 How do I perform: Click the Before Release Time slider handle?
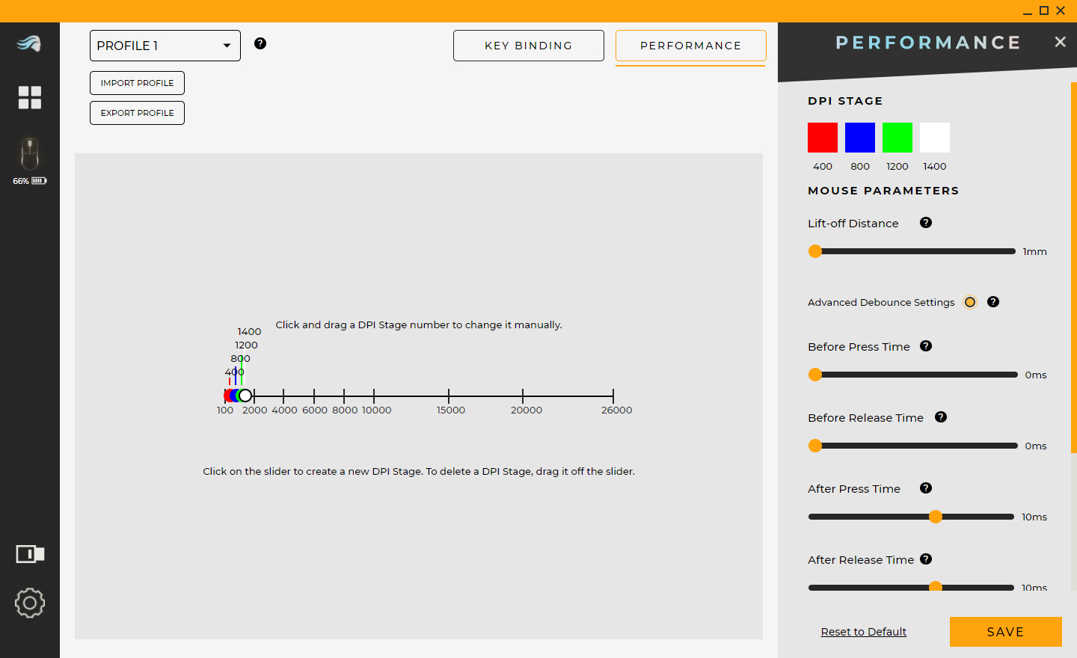(x=815, y=446)
